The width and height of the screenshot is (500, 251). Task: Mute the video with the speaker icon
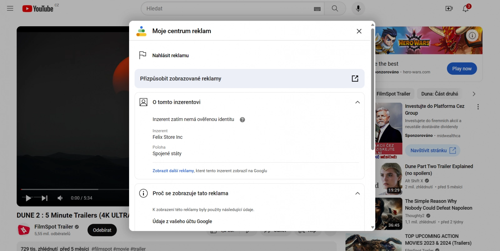(60, 198)
